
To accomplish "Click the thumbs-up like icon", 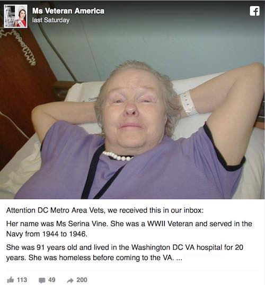I will coord(11,280).
